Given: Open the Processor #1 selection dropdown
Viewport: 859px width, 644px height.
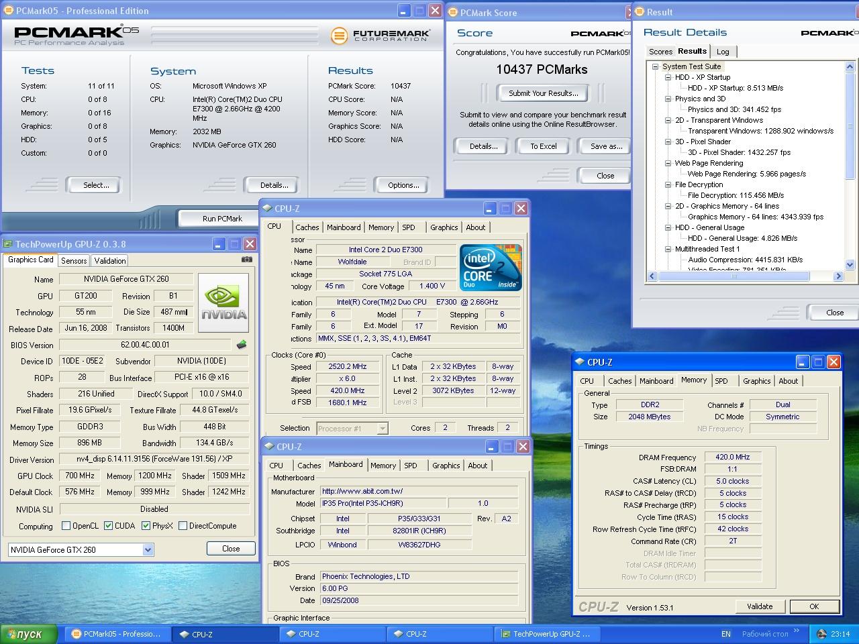Looking at the screenshot, I should [x=383, y=428].
